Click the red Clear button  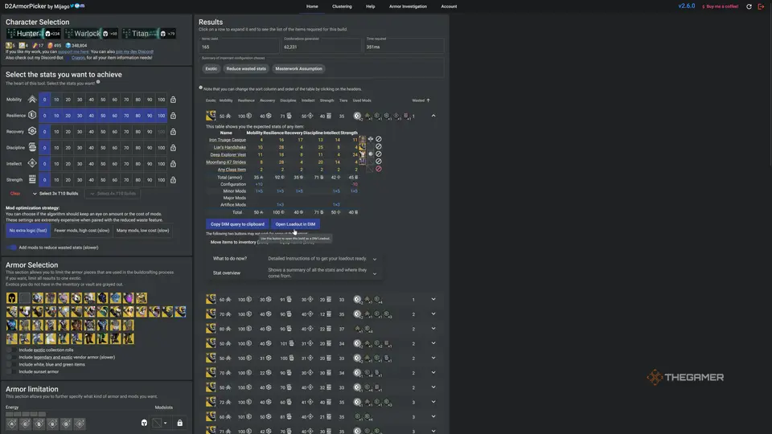(15, 194)
